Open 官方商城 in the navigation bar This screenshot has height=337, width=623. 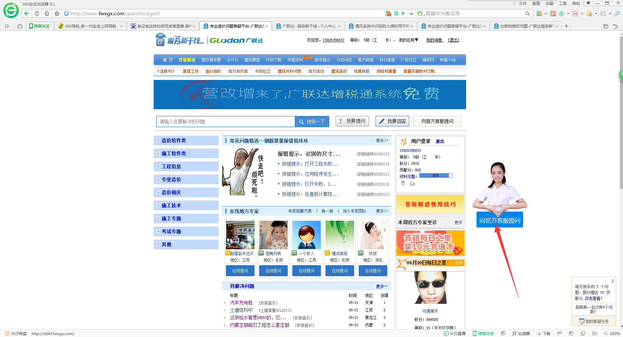[x=366, y=60]
